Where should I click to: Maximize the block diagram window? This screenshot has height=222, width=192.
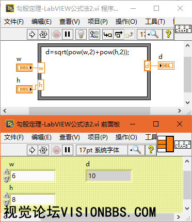tap(156, 8)
